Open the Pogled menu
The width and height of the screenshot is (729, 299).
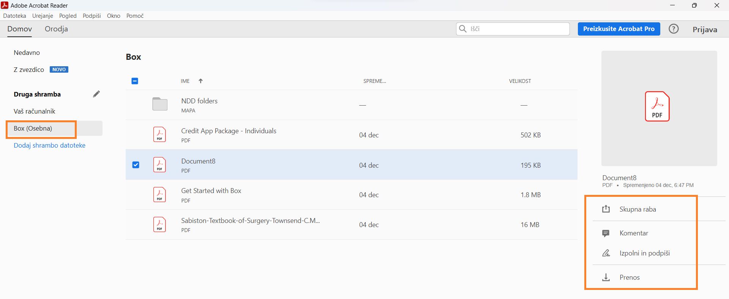click(x=68, y=16)
